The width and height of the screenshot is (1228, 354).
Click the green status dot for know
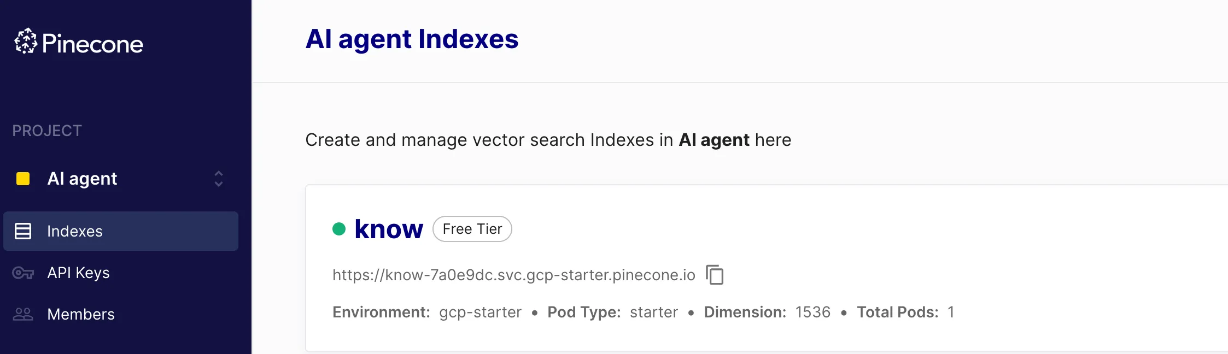point(339,229)
